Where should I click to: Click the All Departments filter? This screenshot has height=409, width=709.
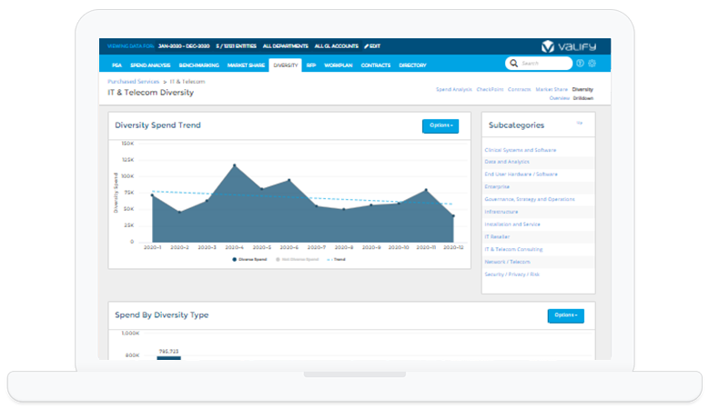(x=285, y=46)
